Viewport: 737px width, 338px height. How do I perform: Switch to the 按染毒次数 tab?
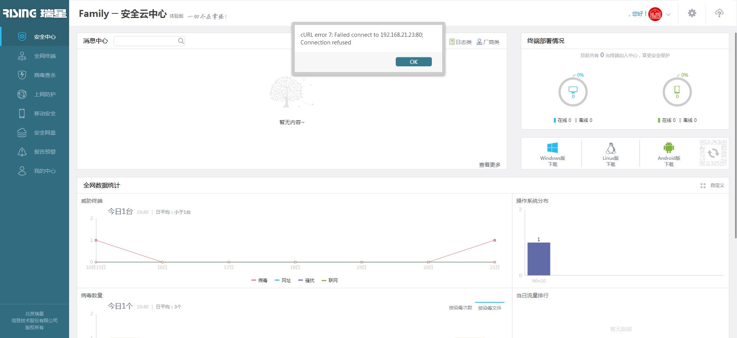pyautogui.click(x=461, y=308)
